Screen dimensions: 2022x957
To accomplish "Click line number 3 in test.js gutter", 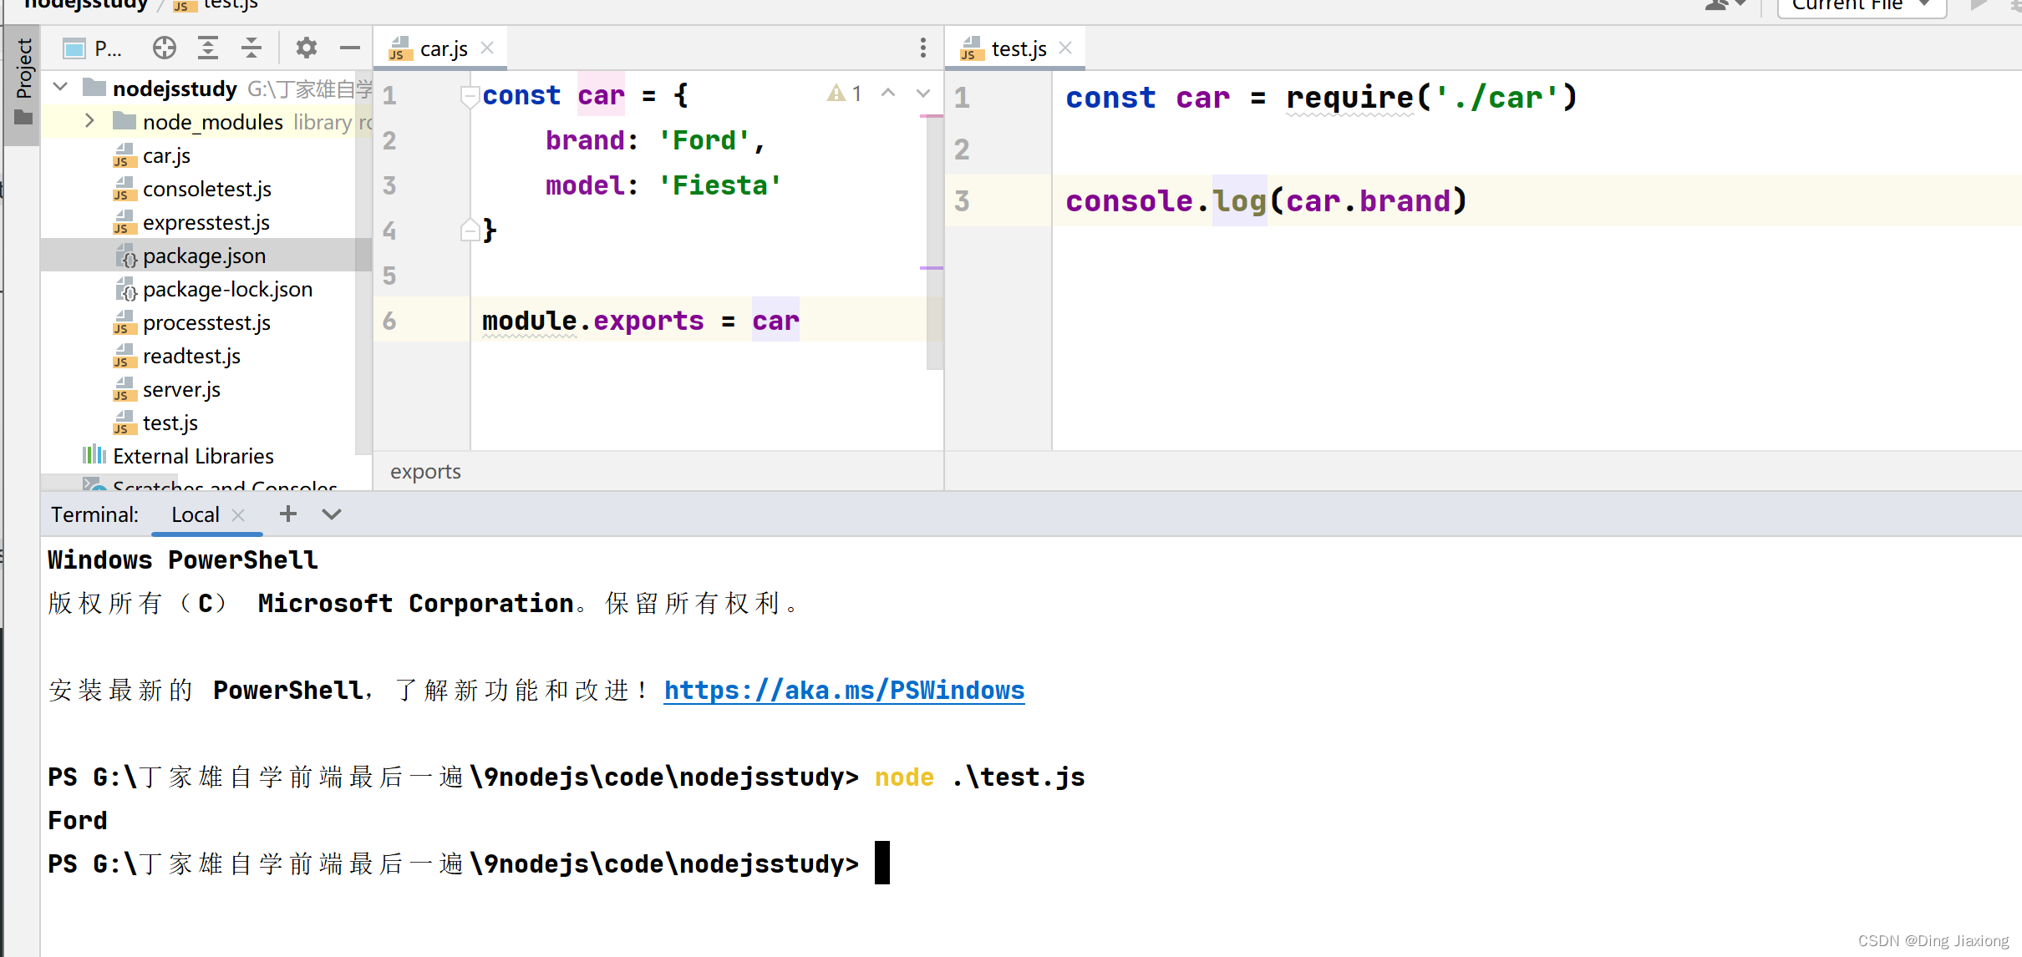I will (962, 201).
